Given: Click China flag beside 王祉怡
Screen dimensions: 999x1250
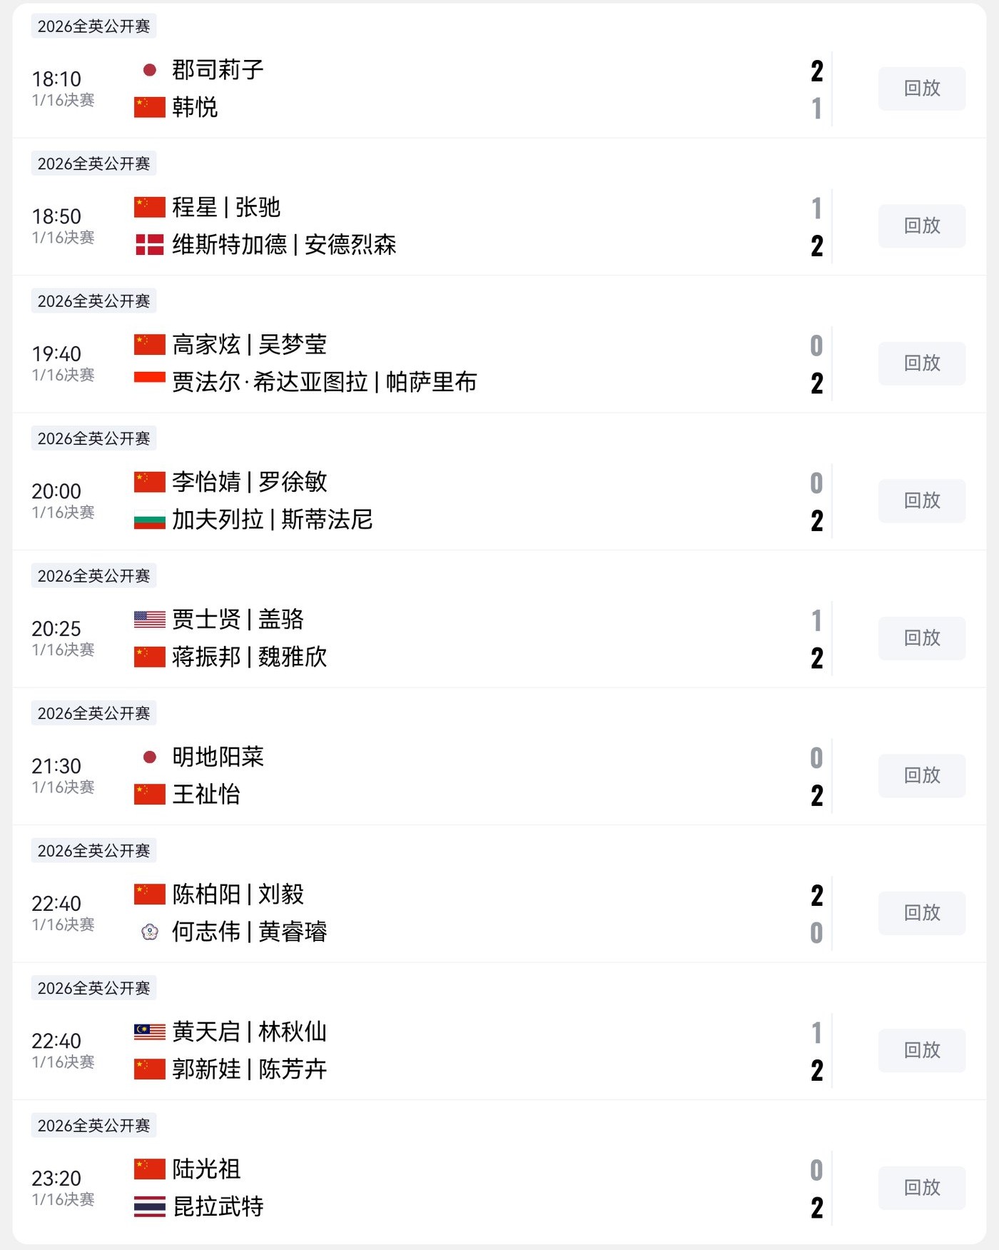Looking at the screenshot, I should click(150, 794).
